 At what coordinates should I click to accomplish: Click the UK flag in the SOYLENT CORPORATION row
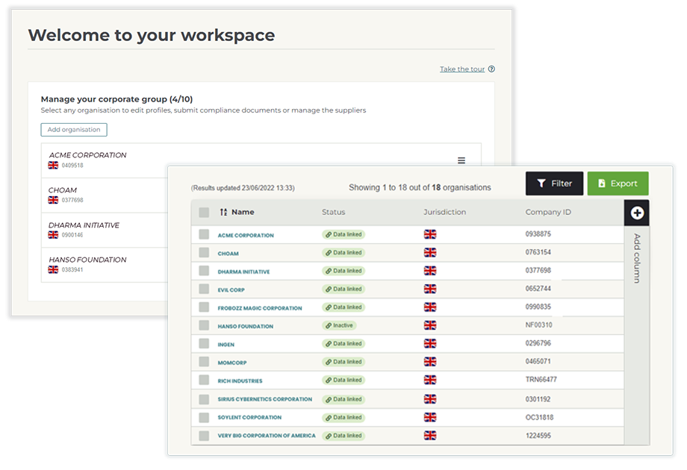click(430, 417)
